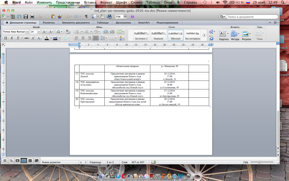Click the Поиск в документе search field
Viewport: 289px width, 181px height.
[253, 17]
